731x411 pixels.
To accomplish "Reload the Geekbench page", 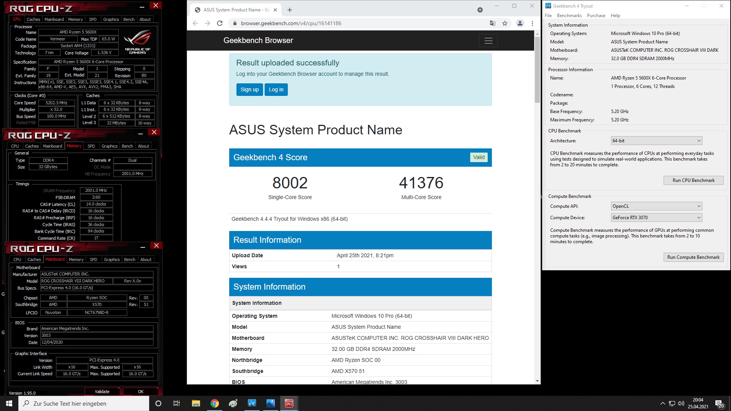I will [220, 23].
